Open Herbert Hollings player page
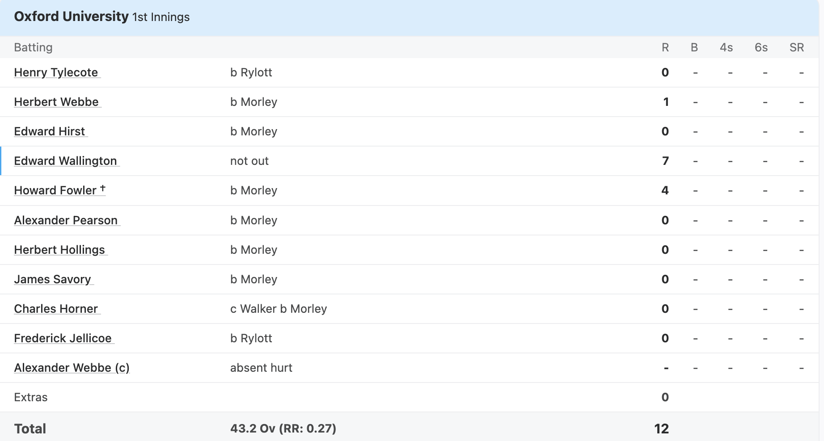Screen dimensions: 824x441 [x=59, y=250]
